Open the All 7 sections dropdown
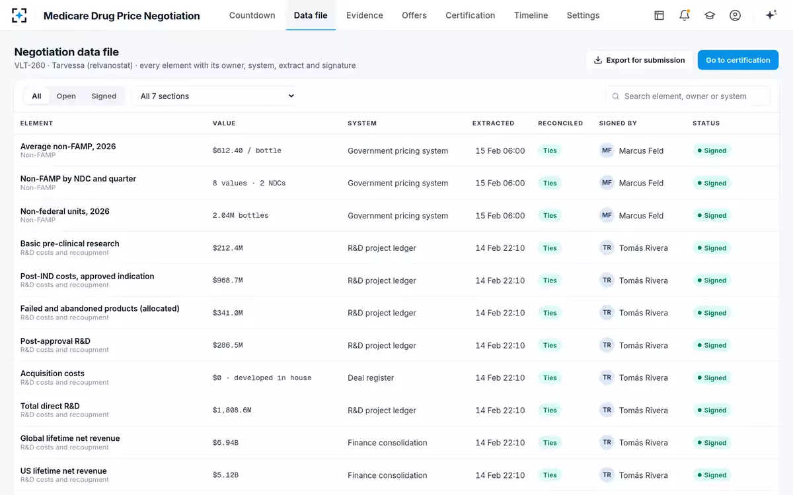Viewport: 793px width, 495px height. click(x=214, y=96)
